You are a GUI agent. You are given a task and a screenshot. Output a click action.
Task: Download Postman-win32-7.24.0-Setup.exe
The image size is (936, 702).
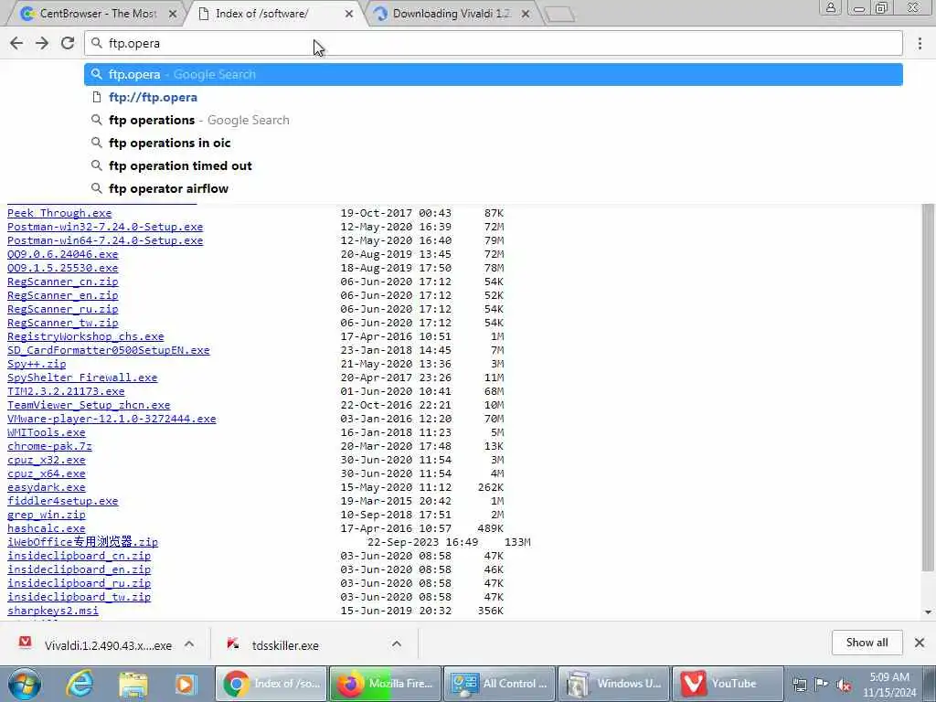tap(105, 227)
